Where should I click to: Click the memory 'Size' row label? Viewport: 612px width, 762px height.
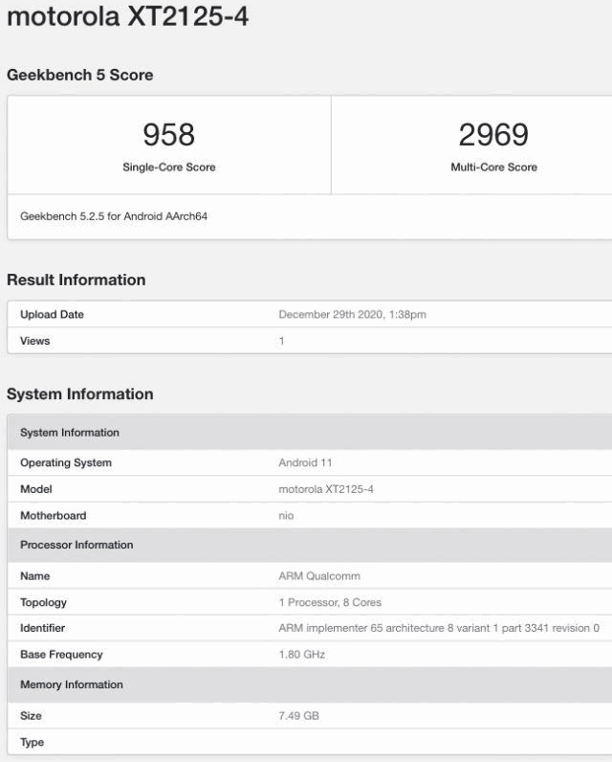tap(31, 716)
